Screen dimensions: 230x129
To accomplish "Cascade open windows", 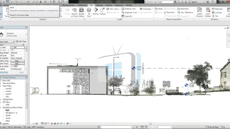I will pyautogui.click(x=217, y=13).
